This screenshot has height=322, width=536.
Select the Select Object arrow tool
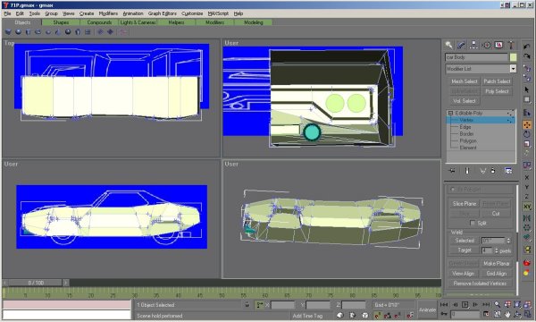pos(527,89)
